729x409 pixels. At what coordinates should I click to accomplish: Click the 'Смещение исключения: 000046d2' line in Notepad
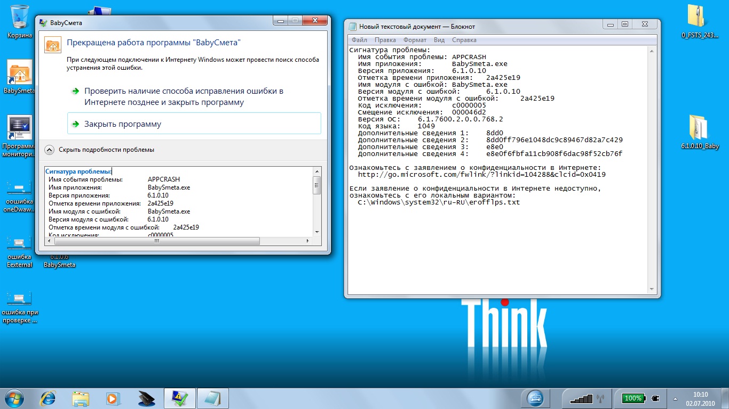(422, 112)
